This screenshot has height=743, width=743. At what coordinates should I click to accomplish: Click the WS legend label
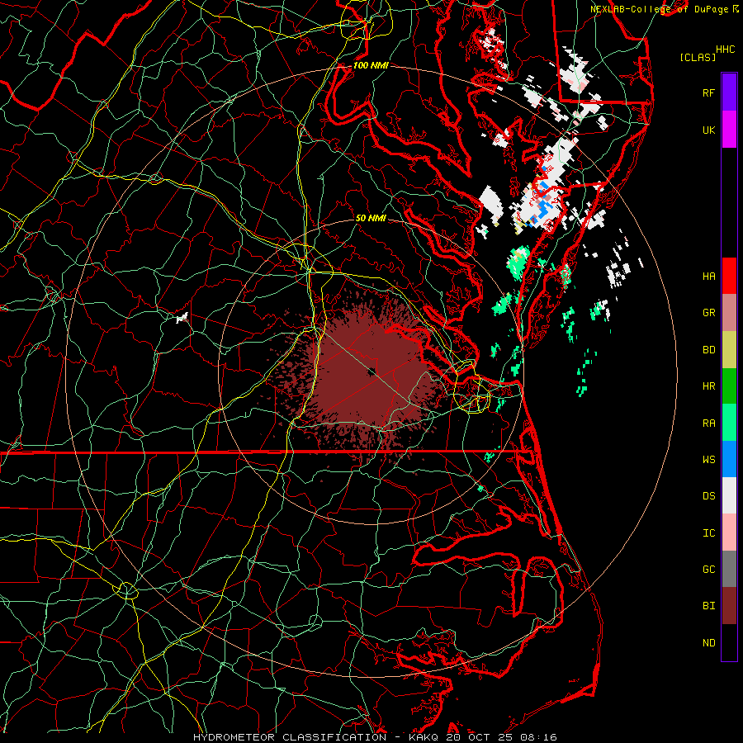[708, 460]
